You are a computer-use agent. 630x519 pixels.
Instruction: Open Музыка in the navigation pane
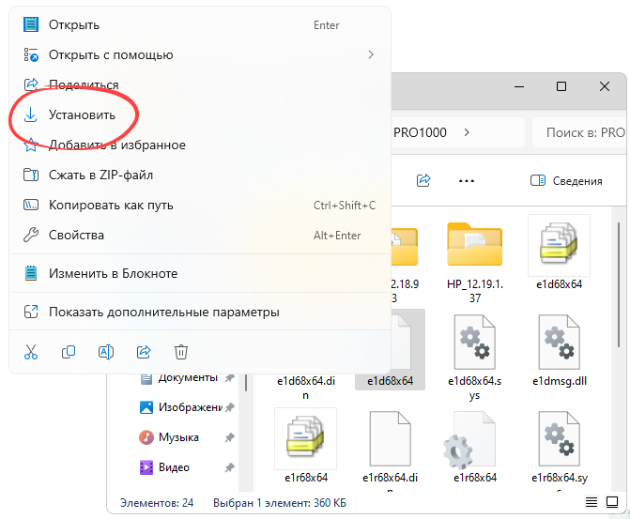(x=178, y=437)
